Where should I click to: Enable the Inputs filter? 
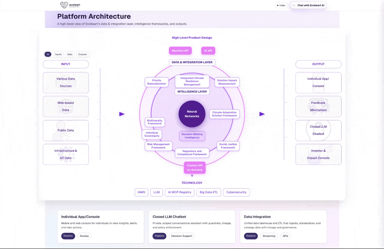(x=58, y=54)
